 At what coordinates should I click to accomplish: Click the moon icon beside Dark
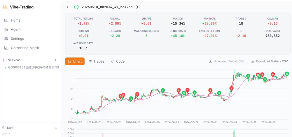[4, 128]
